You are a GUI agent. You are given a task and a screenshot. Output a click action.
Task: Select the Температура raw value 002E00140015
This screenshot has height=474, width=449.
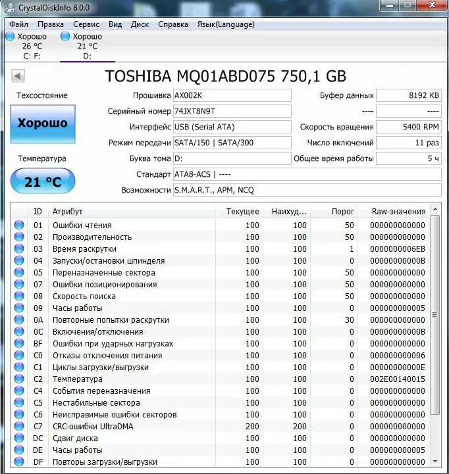(x=398, y=379)
